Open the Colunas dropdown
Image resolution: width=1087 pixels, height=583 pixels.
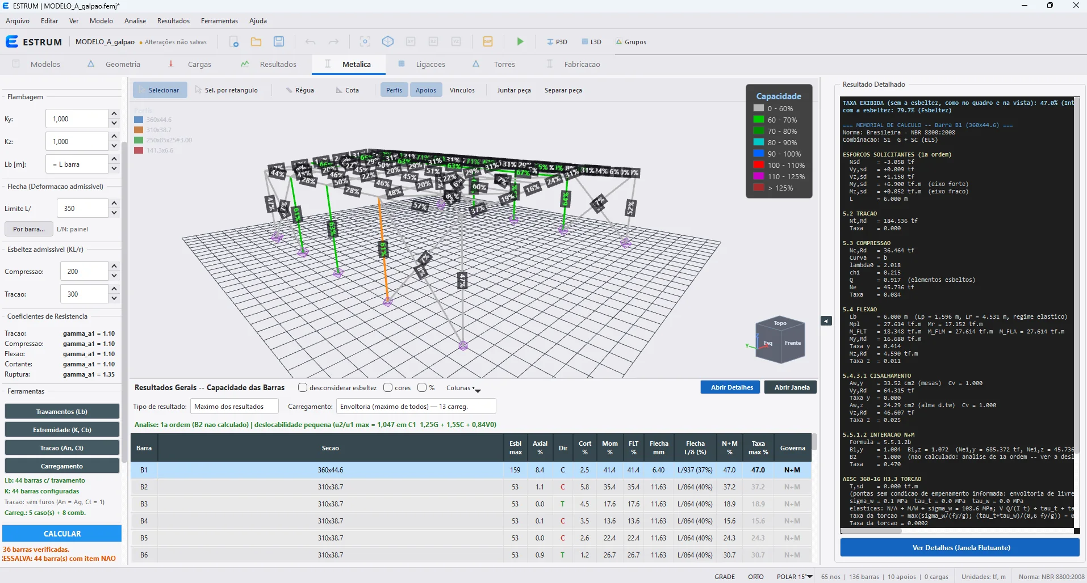(x=463, y=388)
